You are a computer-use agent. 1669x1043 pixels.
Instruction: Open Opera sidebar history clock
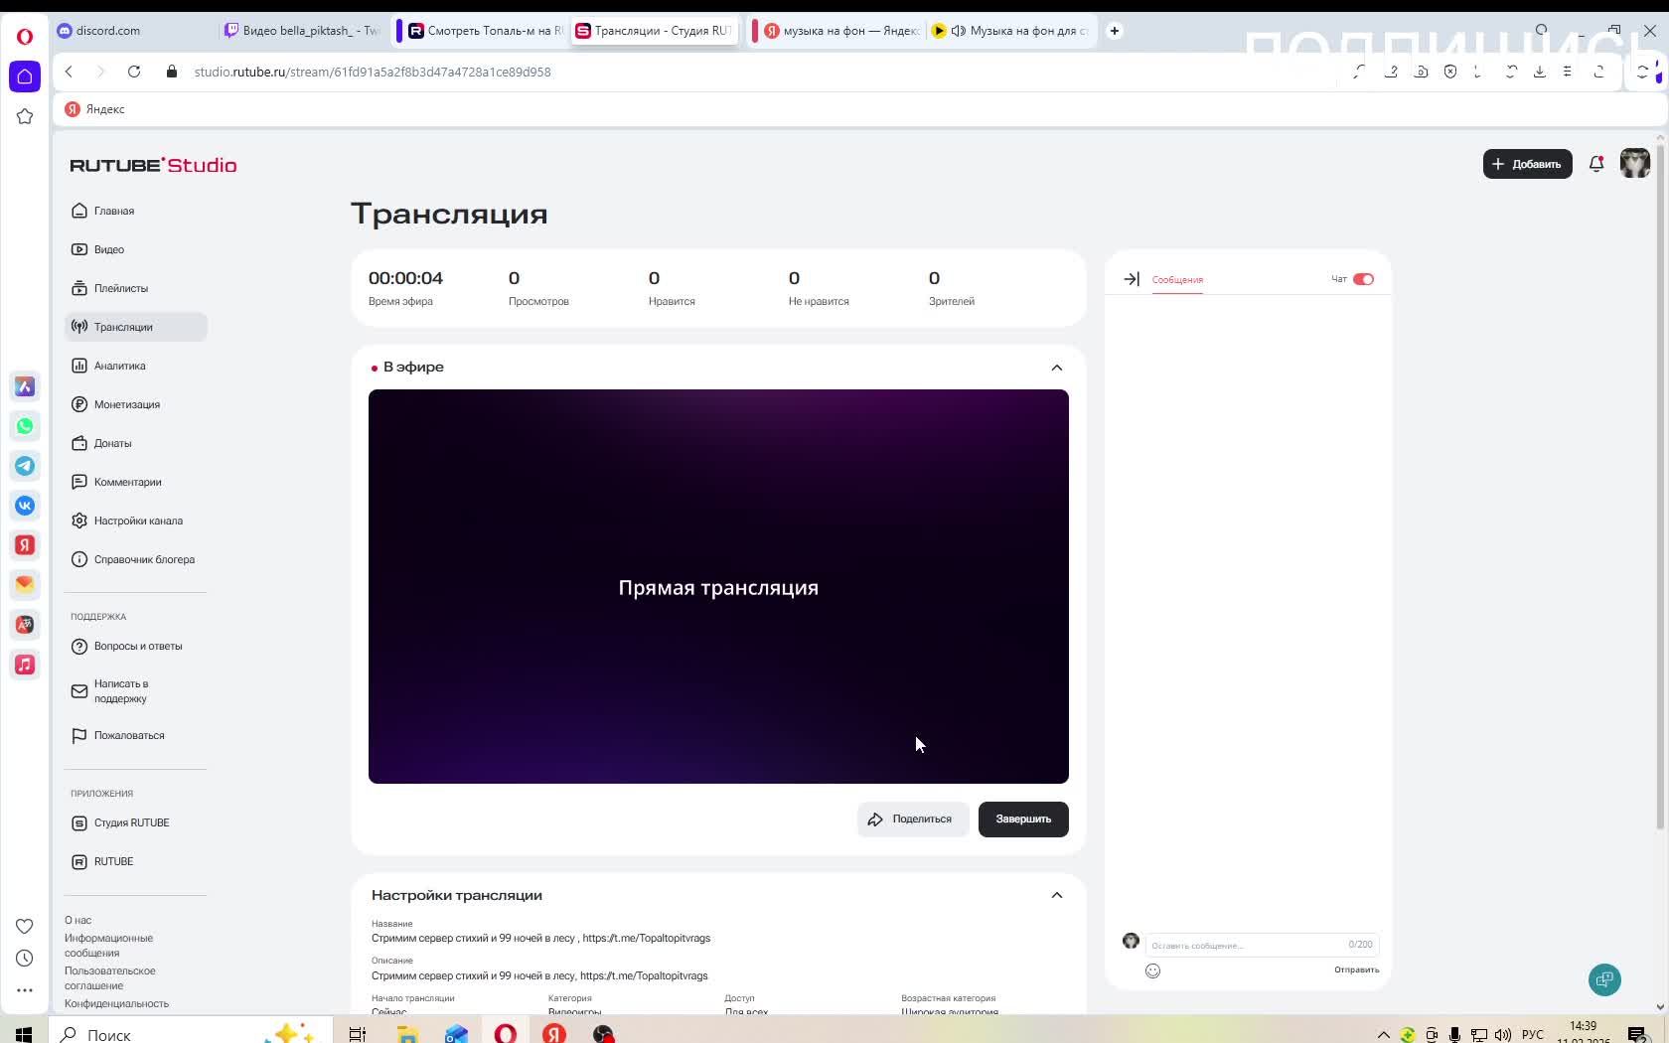pos(25,958)
